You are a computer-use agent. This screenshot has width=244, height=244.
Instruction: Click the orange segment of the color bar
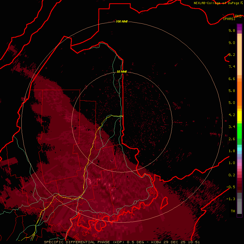point(239,93)
